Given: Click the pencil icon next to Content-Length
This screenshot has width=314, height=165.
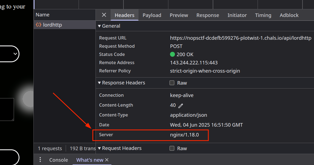Looking at the screenshot, I should 181,105.
